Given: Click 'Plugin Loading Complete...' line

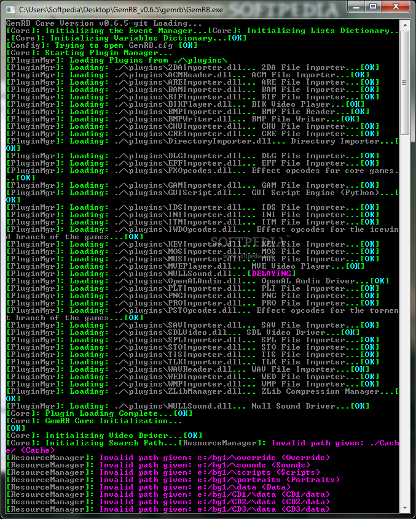Looking at the screenshot, I should pyautogui.click(x=99, y=413).
